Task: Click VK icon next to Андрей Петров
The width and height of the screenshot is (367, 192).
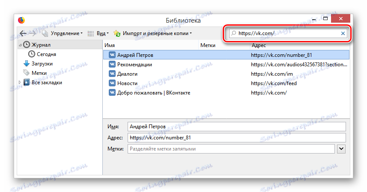Action: coord(112,55)
